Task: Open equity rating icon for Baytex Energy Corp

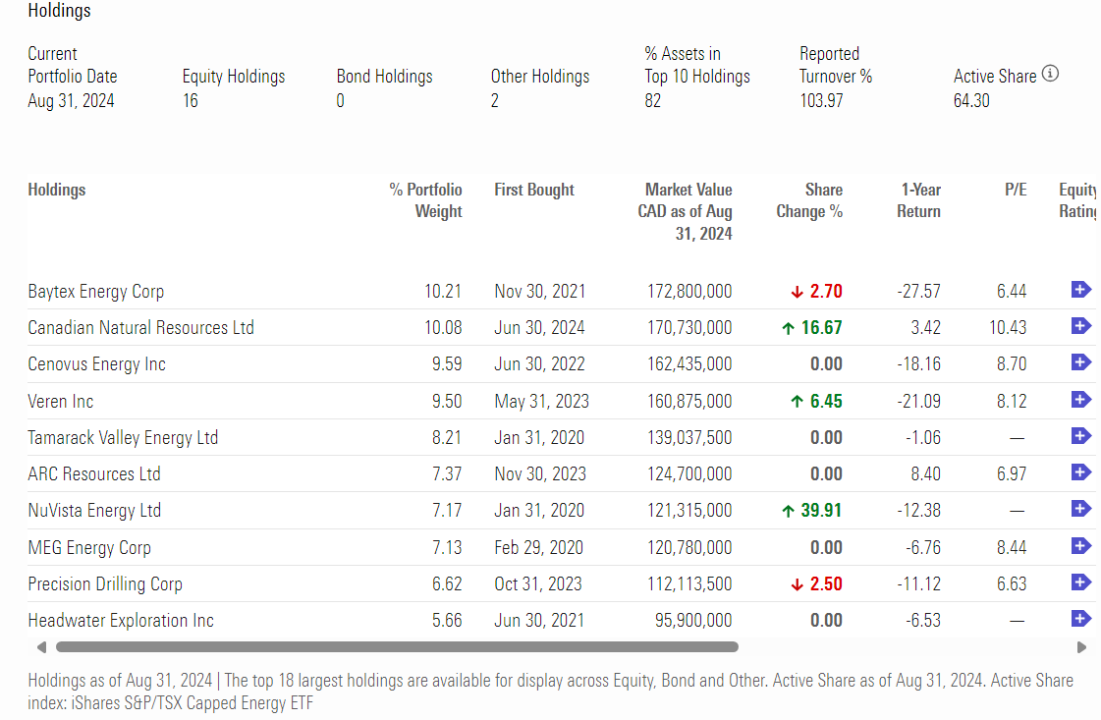Action: tap(1080, 290)
